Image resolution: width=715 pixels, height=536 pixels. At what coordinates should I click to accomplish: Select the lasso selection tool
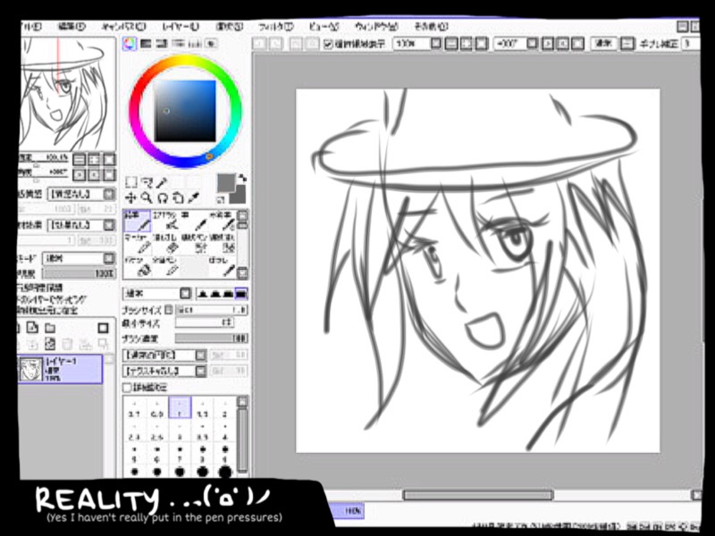[x=147, y=181]
